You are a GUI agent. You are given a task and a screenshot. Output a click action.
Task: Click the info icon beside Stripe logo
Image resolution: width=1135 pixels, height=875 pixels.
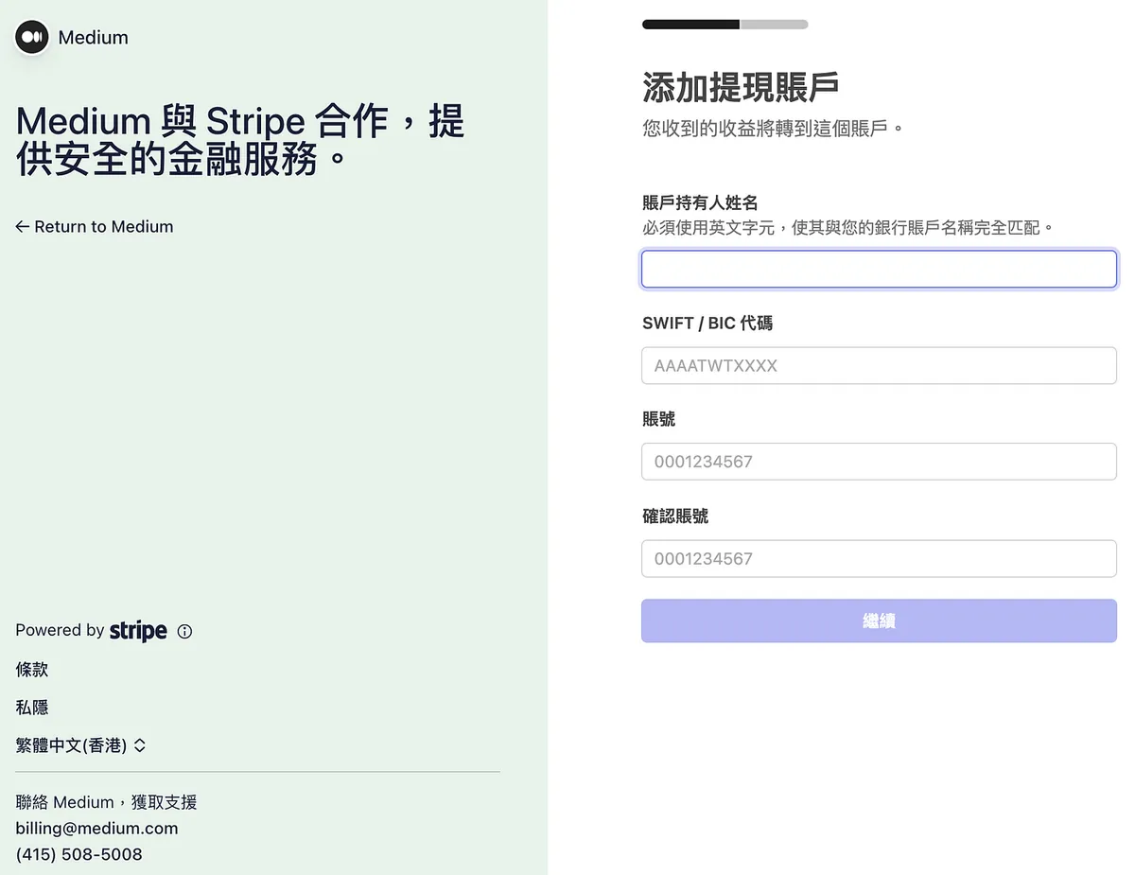coord(184,632)
